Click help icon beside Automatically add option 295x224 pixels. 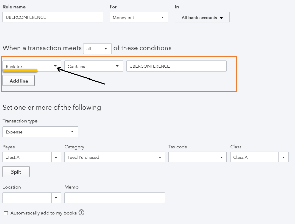(x=81, y=213)
